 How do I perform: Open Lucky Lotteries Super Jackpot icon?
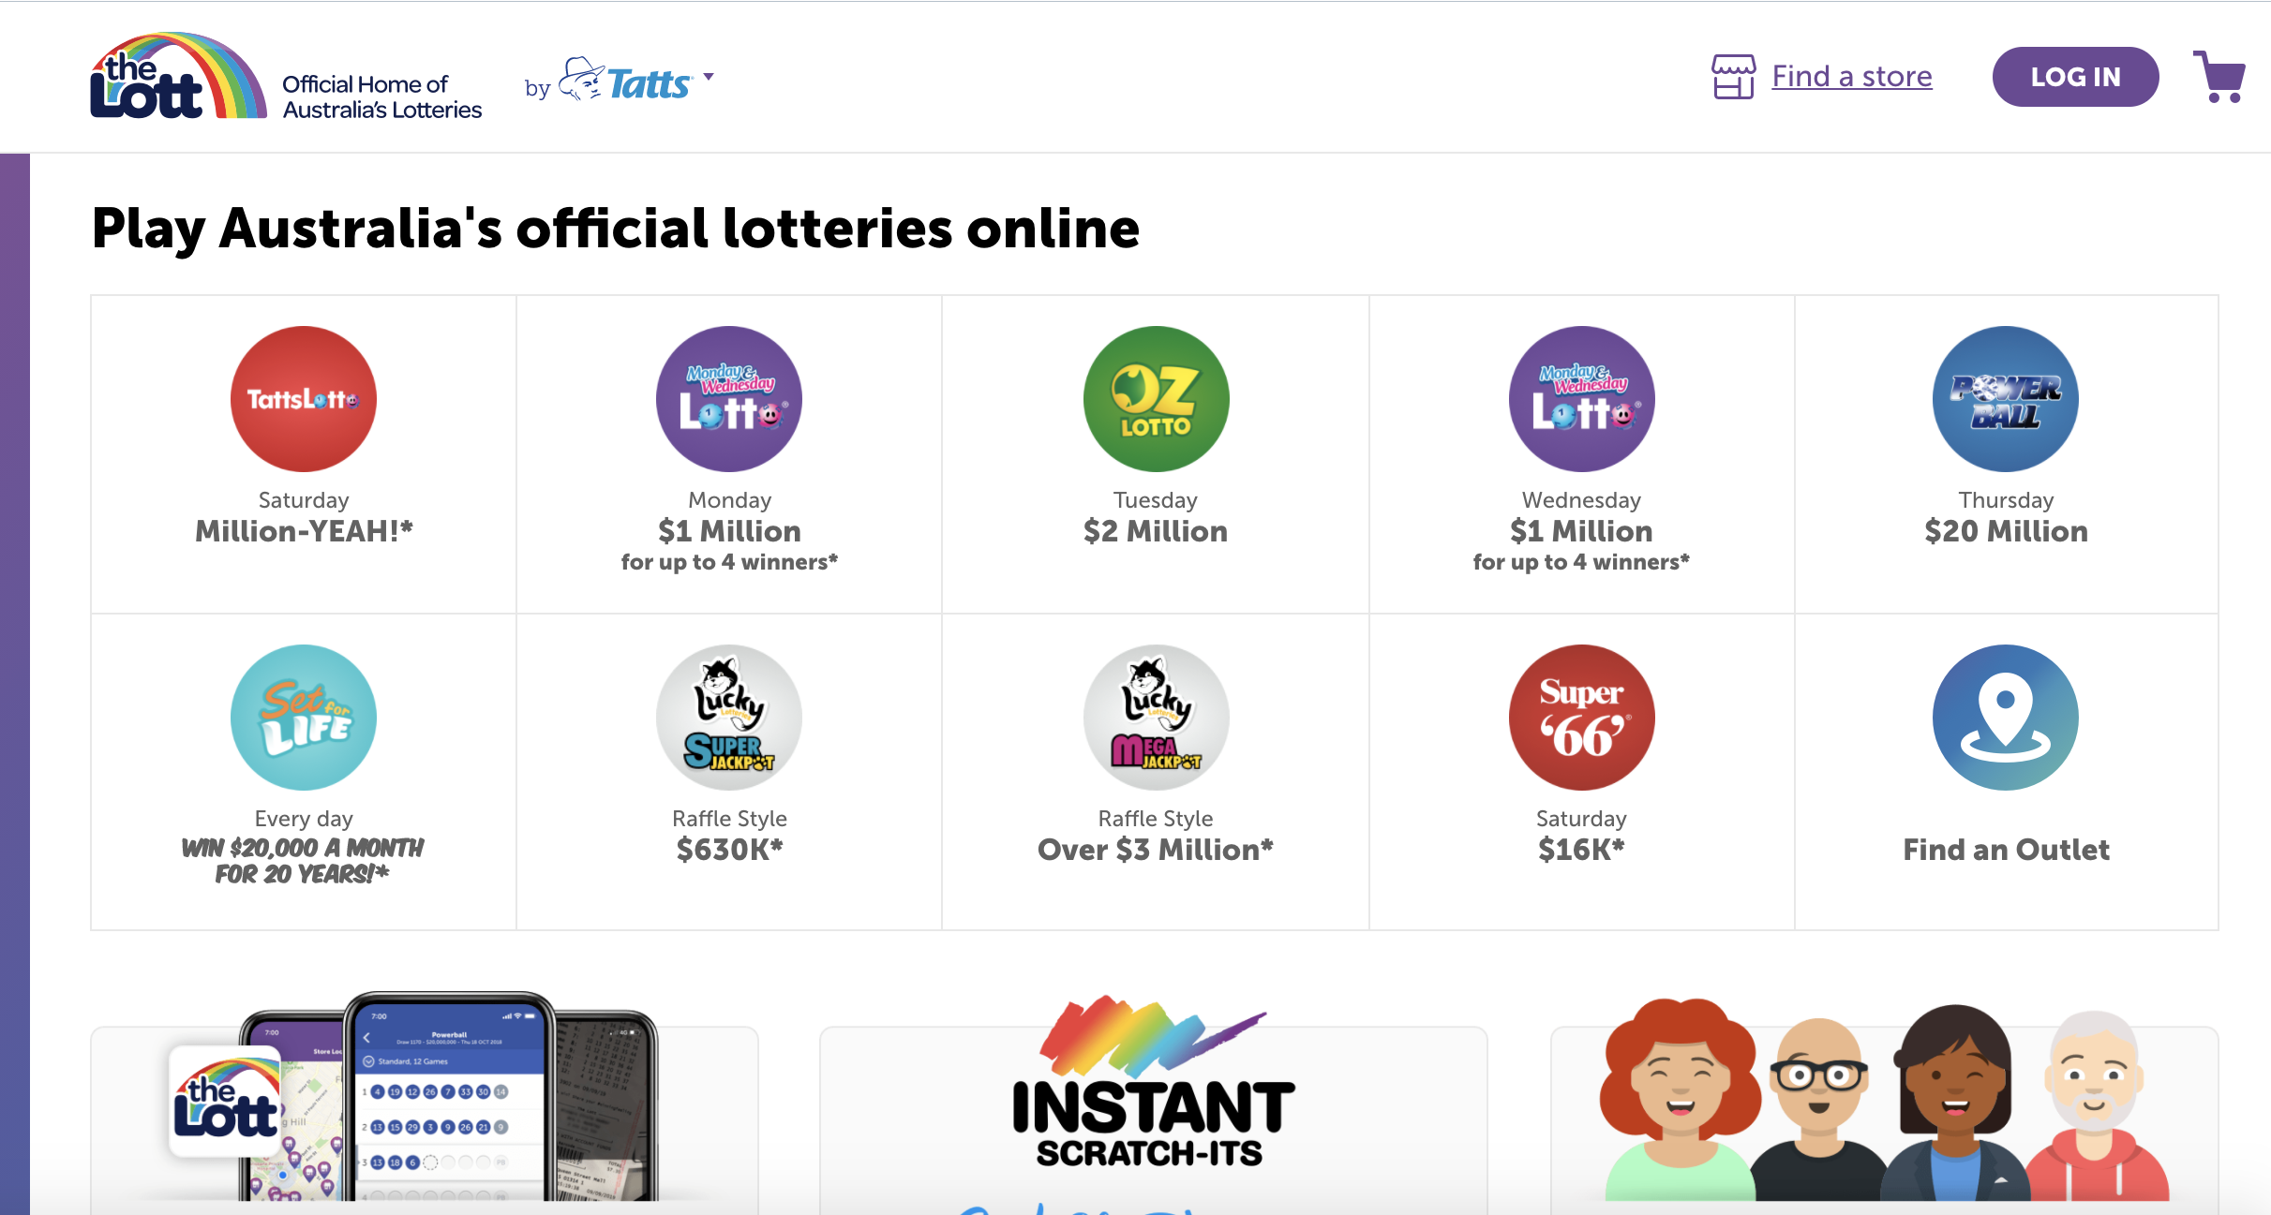tap(729, 718)
